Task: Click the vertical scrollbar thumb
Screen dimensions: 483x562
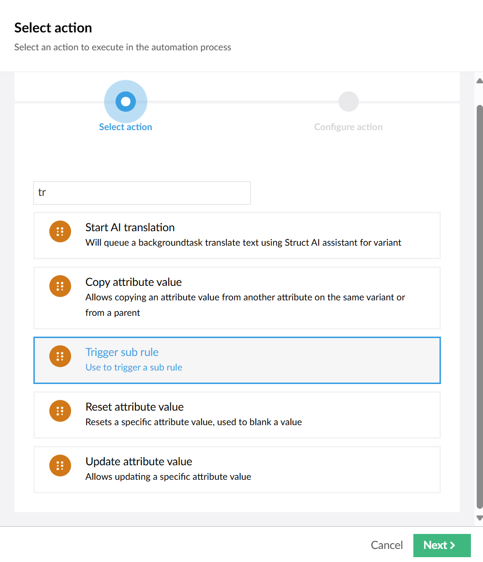Action: coord(480,307)
